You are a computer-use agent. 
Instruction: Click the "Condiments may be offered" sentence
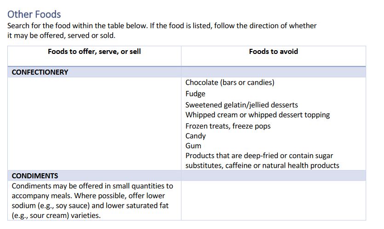click(x=92, y=186)
